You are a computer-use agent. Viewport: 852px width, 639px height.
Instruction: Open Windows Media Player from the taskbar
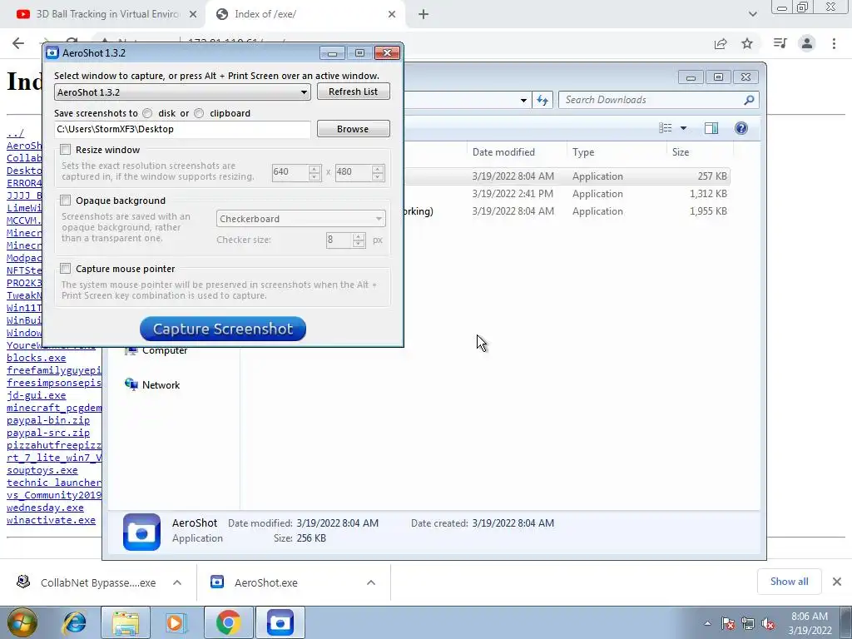click(x=175, y=622)
